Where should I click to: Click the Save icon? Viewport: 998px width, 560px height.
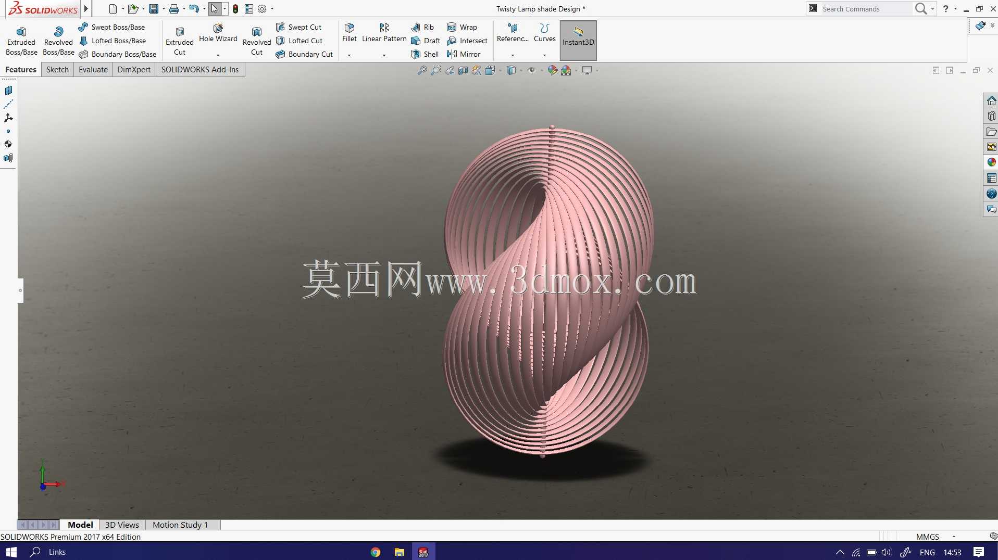coord(153,9)
